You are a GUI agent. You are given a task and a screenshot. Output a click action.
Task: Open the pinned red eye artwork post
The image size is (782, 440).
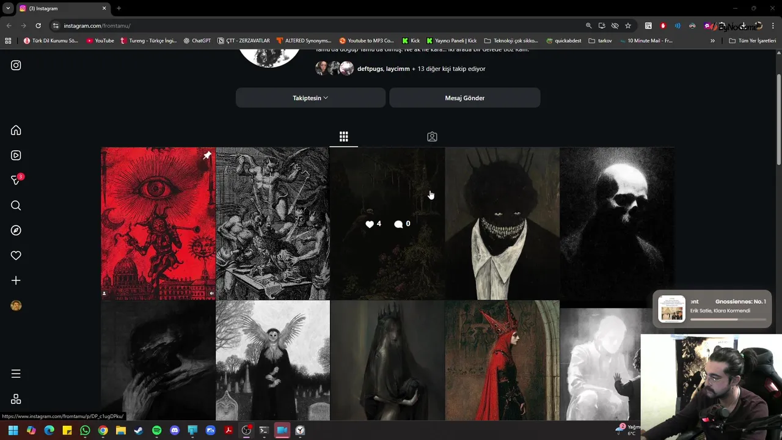158,223
